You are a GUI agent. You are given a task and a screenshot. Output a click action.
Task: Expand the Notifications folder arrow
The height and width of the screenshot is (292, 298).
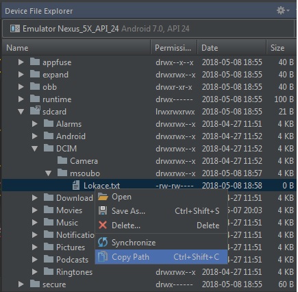pyautogui.click(x=35, y=235)
